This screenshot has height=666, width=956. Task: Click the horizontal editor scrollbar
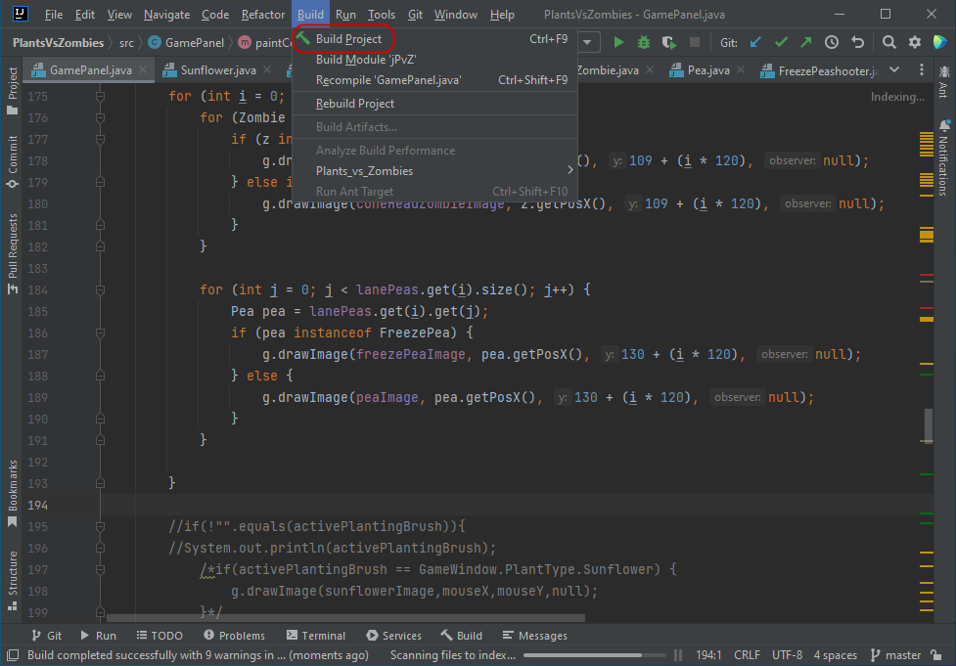[345, 618]
